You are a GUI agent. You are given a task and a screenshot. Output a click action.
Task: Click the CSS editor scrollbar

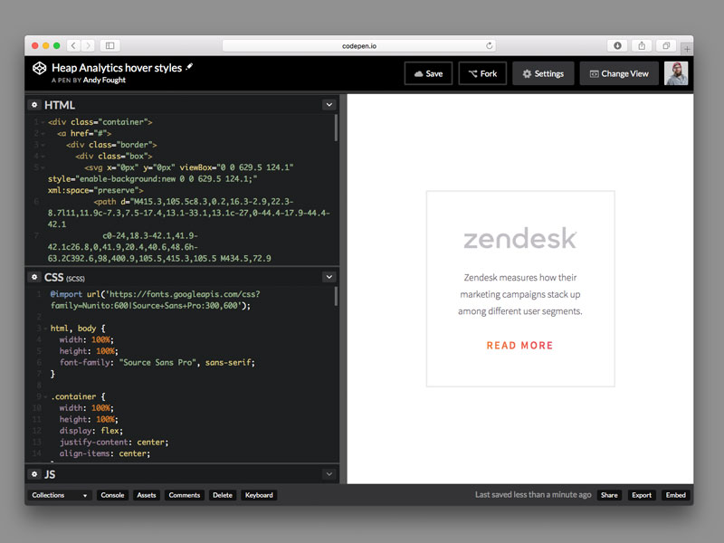(336, 296)
